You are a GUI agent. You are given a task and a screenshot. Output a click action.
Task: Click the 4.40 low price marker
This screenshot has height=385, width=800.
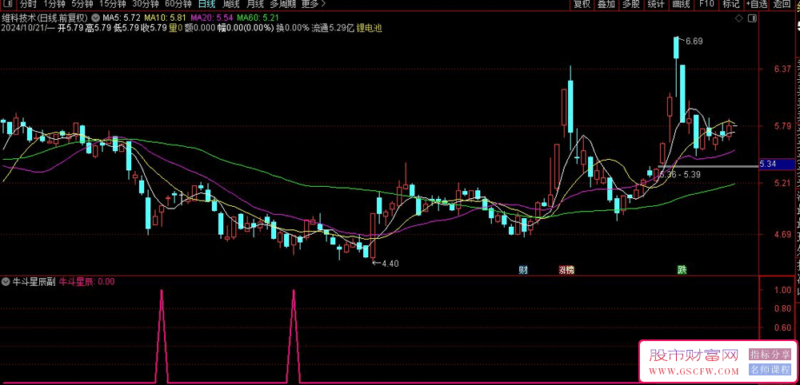point(390,264)
